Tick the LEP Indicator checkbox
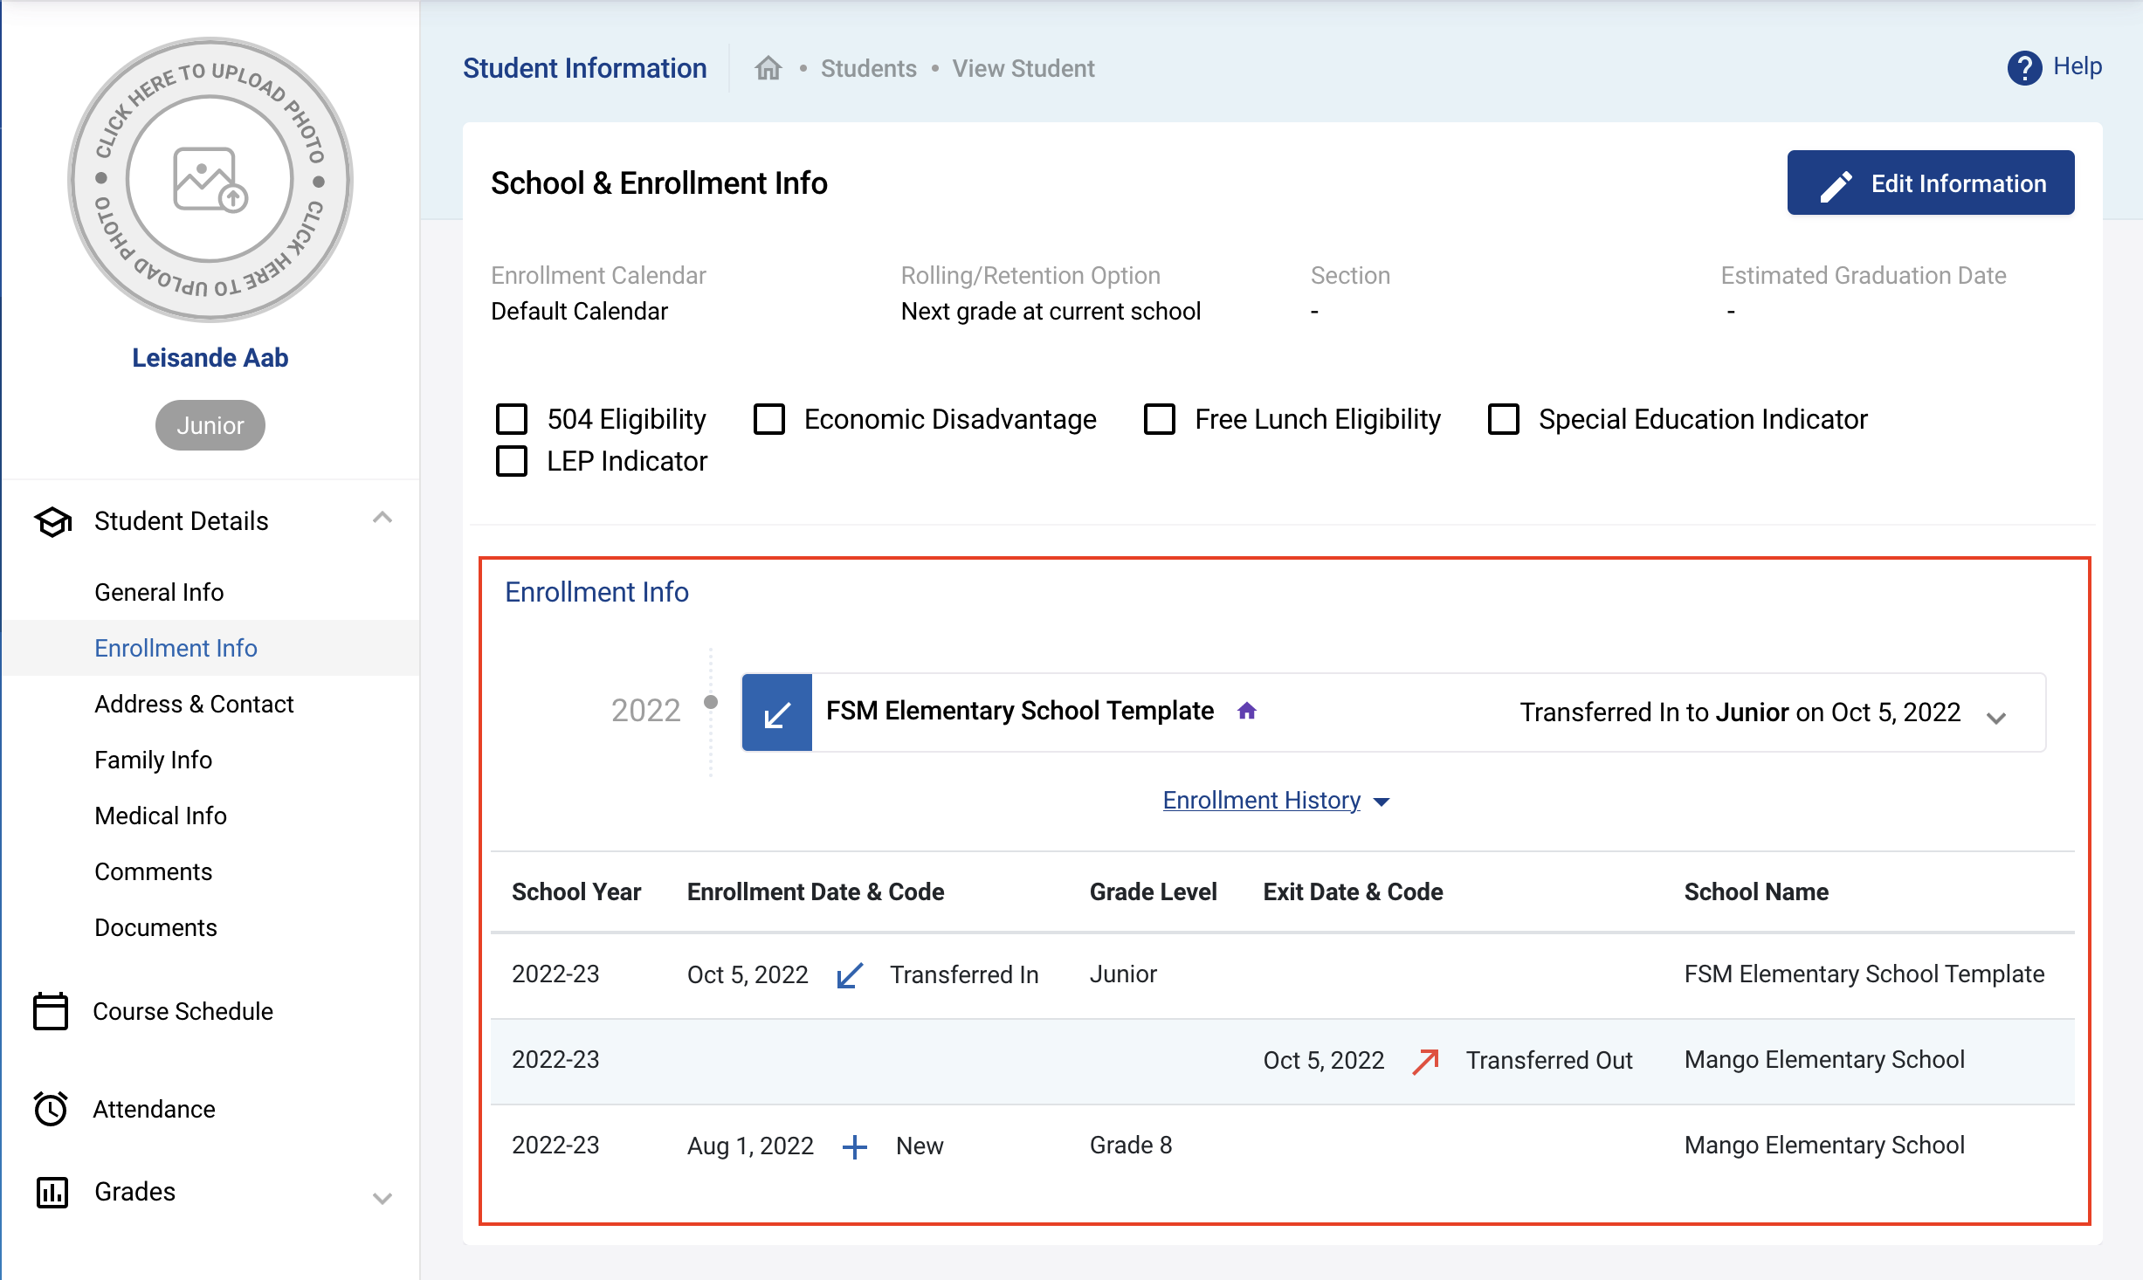 point(512,461)
